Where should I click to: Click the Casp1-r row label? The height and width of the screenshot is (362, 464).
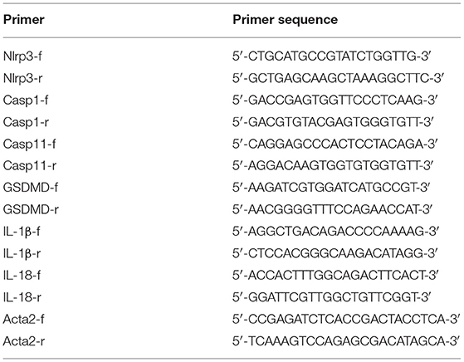click(x=26, y=122)
